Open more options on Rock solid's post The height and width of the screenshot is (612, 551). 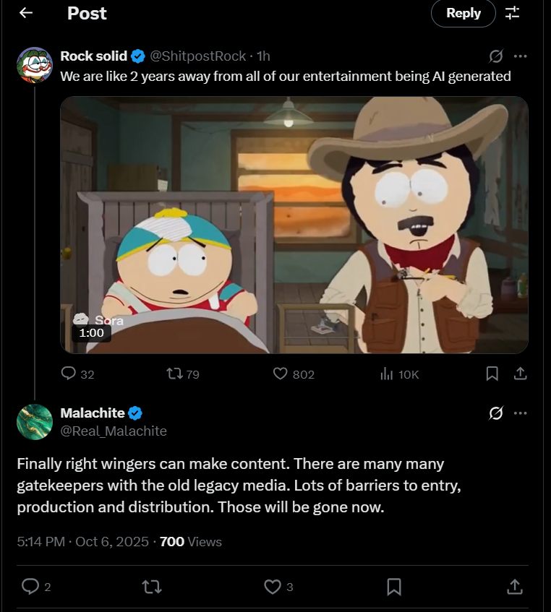tap(520, 56)
